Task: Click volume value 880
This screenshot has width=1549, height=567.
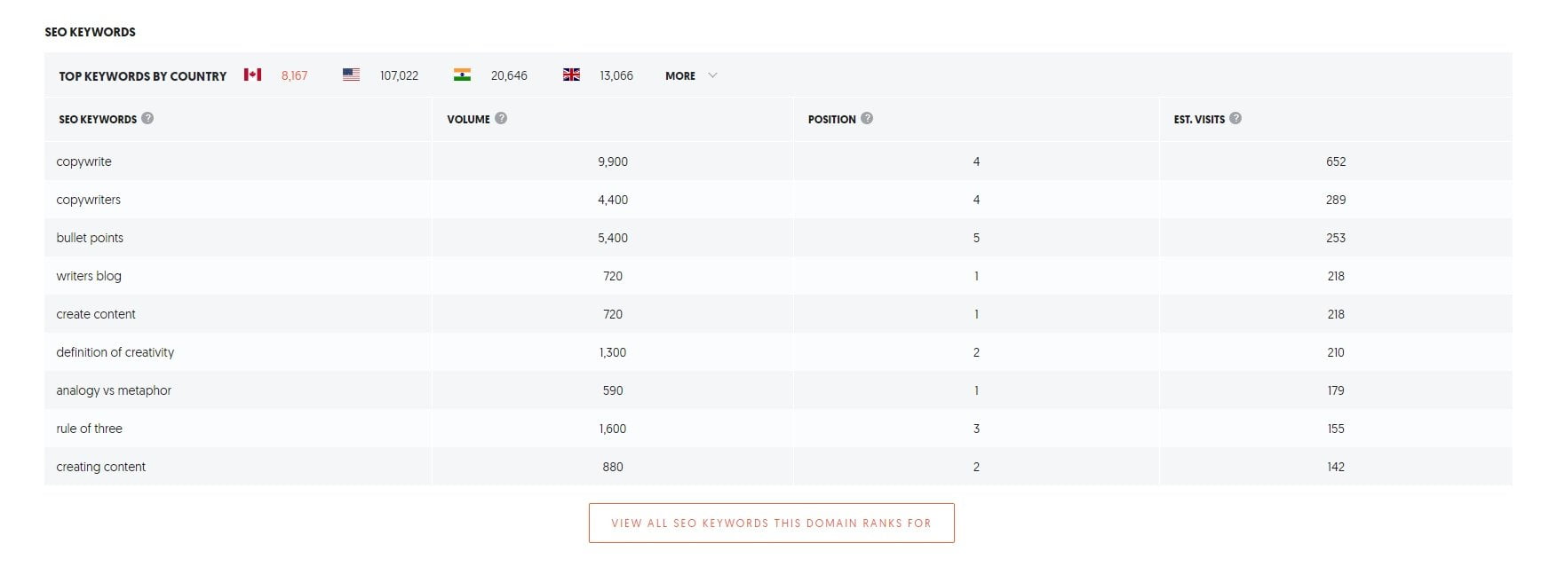Action: point(613,467)
